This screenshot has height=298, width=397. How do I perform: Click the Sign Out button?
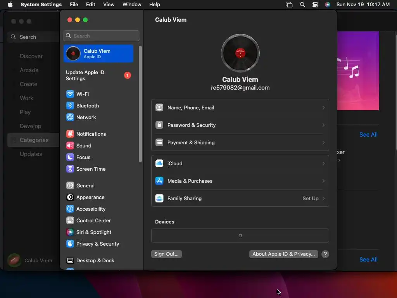click(166, 254)
